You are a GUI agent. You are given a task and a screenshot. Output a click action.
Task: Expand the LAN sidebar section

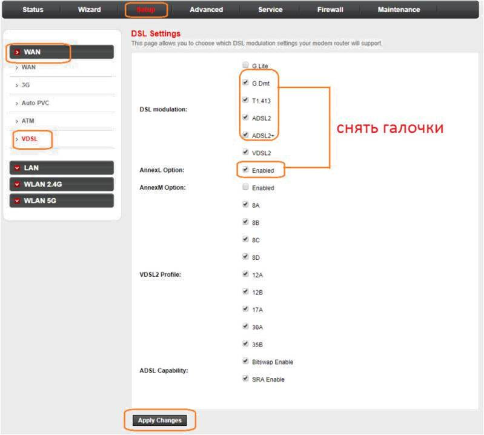pyautogui.click(x=61, y=168)
